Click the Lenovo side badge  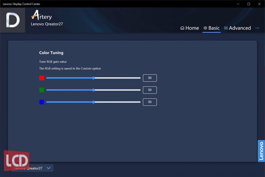(x=261, y=151)
